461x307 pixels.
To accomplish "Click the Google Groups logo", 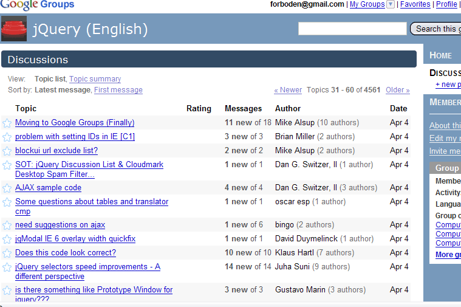I will tap(37, 5).
